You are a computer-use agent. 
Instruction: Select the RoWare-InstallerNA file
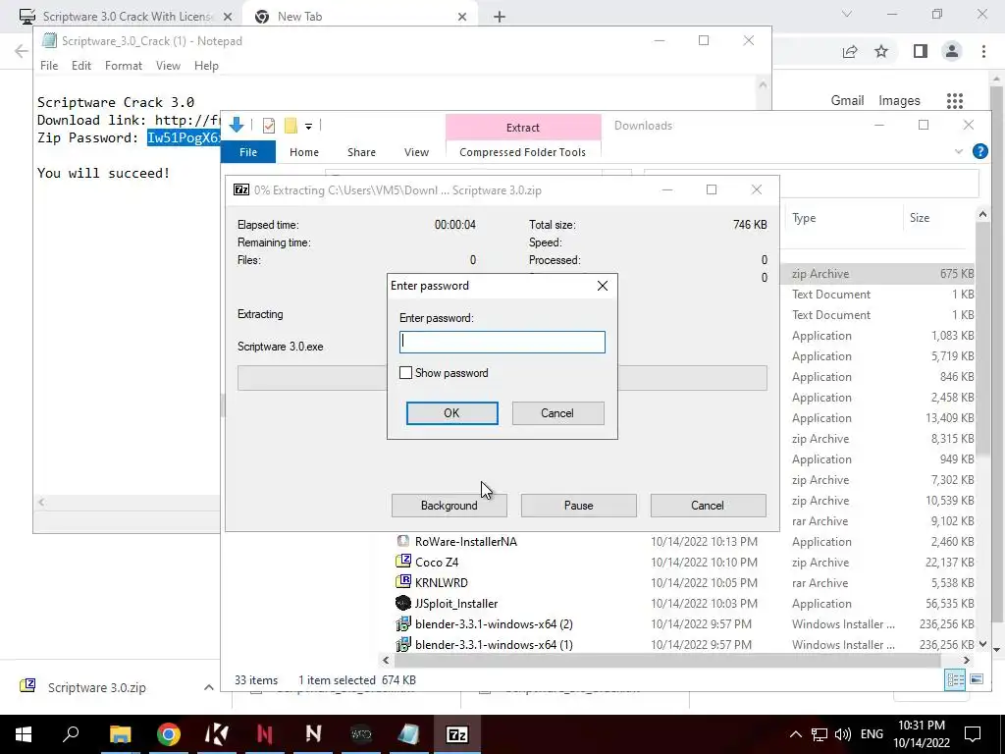click(x=465, y=541)
